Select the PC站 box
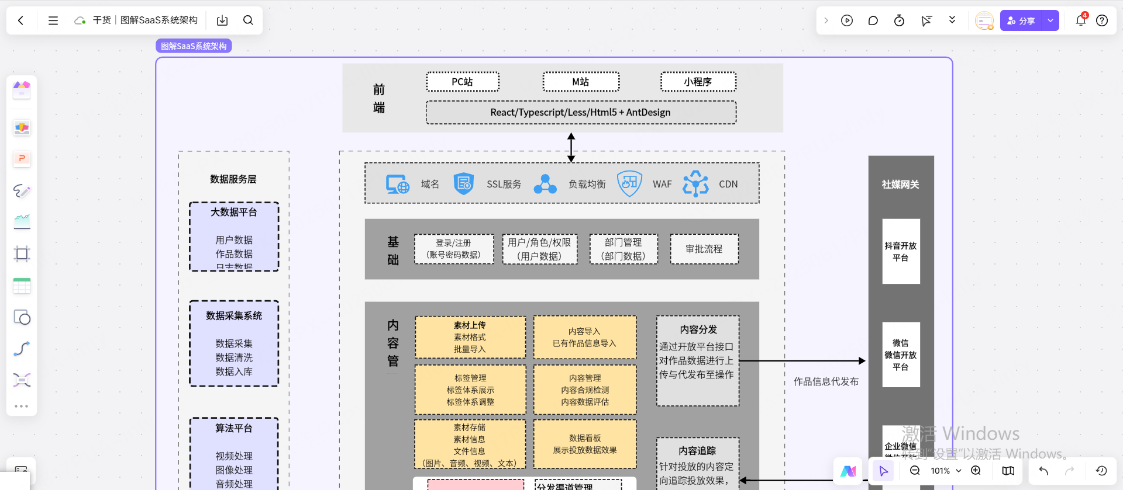The image size is (1123, 490). pyautogui.click(x=463, y=82)
